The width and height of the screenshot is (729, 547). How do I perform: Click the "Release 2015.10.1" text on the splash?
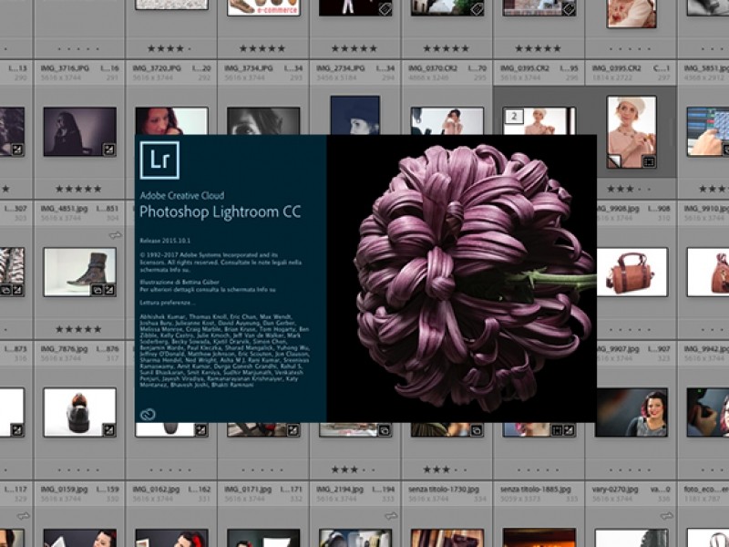pyautogui.click(x=165, y=241)
